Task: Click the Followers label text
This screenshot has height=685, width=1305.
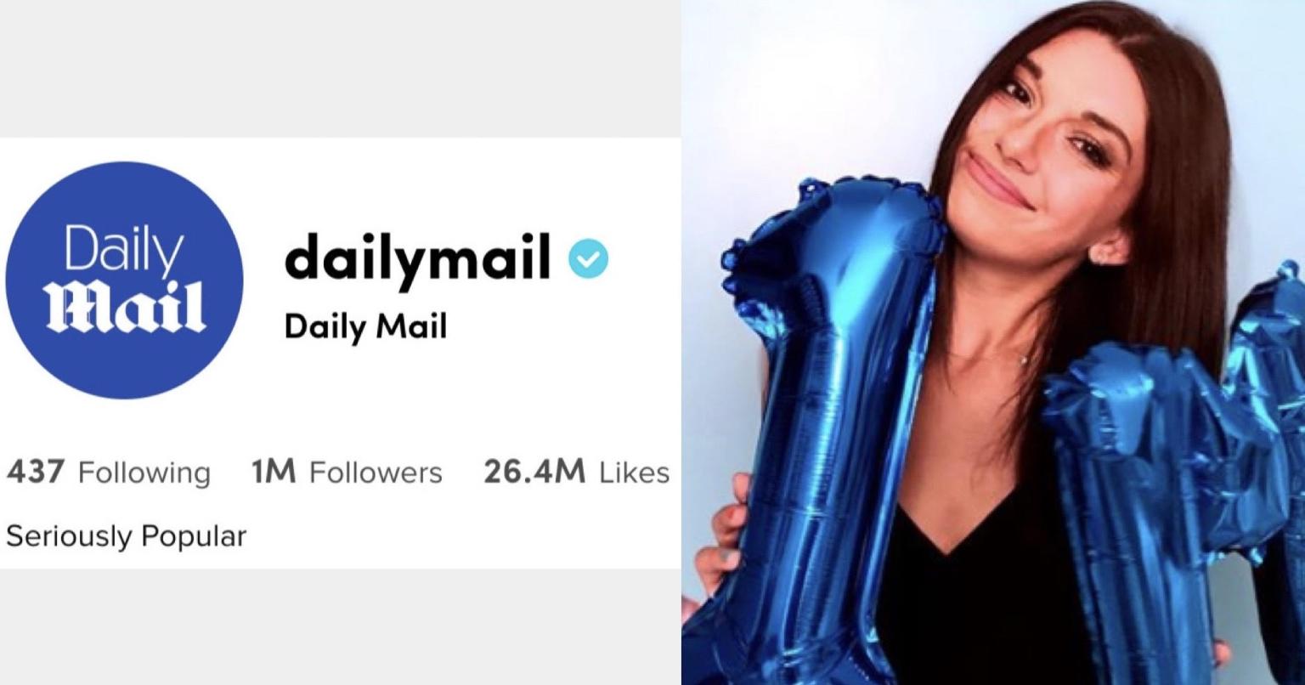Action: coord(376,473)
